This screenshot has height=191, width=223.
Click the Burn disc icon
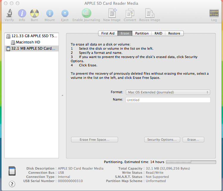coord(34,13)
